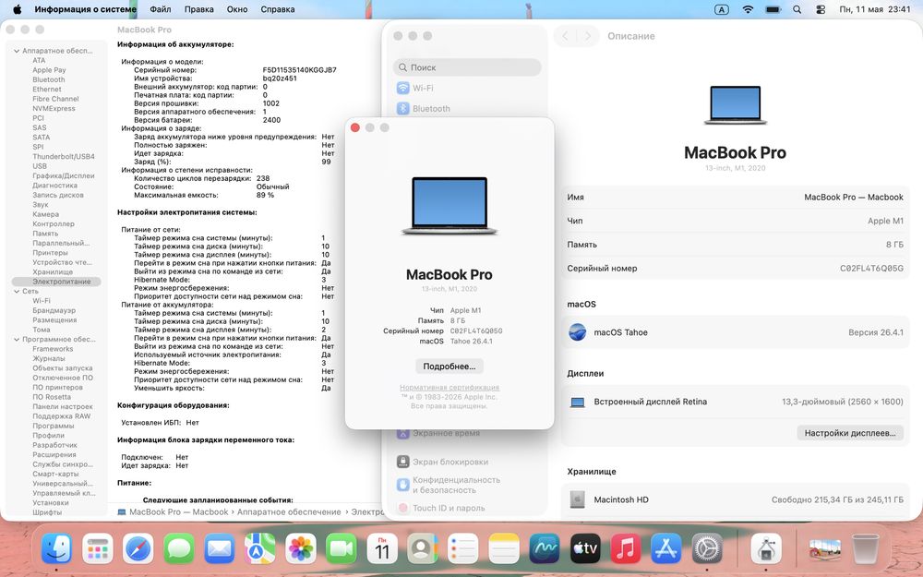The height and width of the screenshot is (577, 923).
Task: Select Программы in software tree
Action: click(53, 427)
